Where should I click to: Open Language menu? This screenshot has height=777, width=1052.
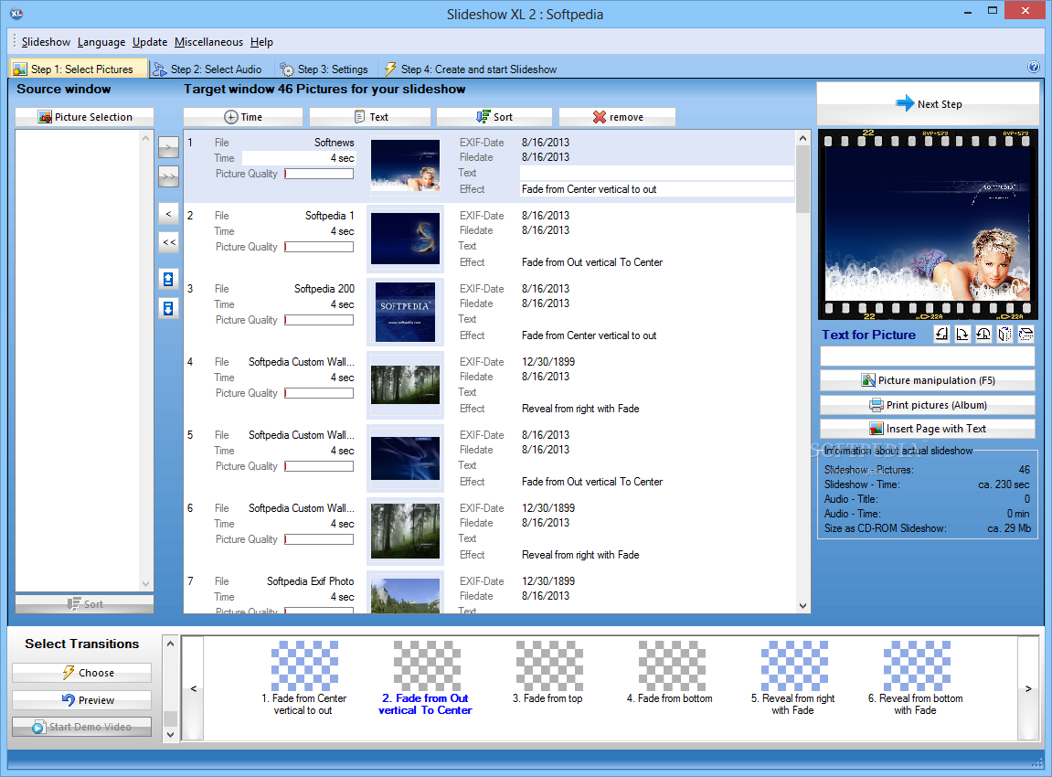pos(101,42)
